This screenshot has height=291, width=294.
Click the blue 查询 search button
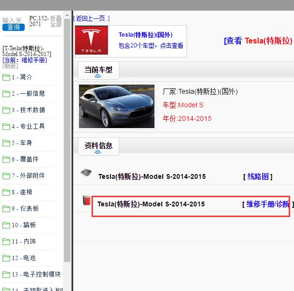click(14, 28)
